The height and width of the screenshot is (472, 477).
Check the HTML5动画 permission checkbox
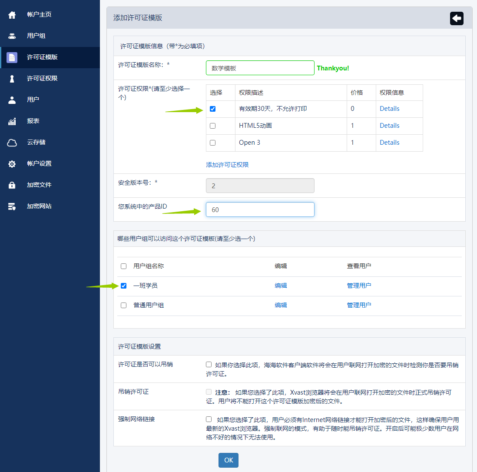pyautogui.click(x=212, y=126)
